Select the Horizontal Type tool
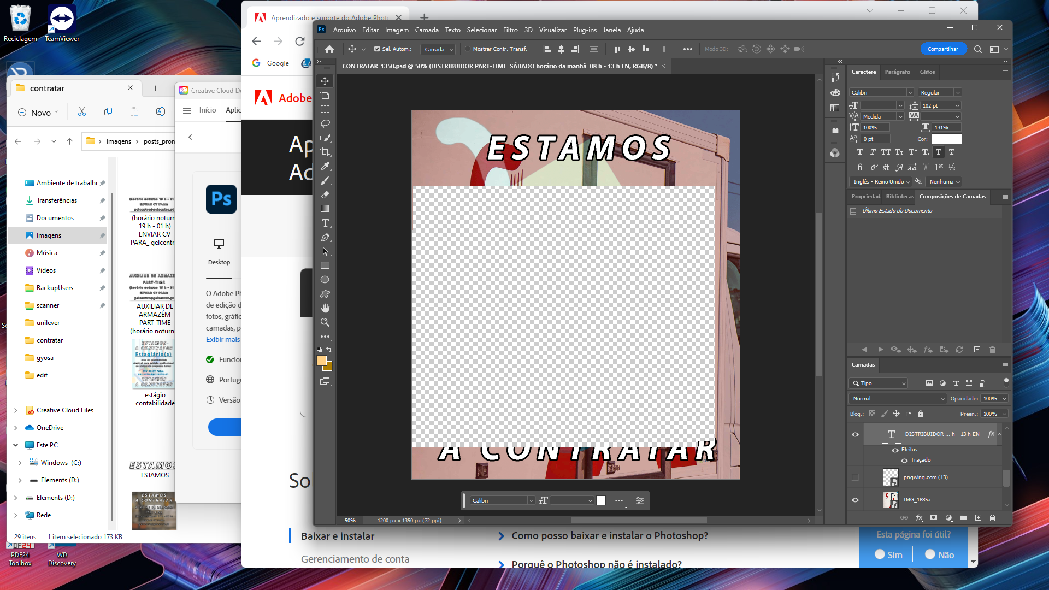The height and width of the screenshot is (590, 1049). (x=326, y=223)
